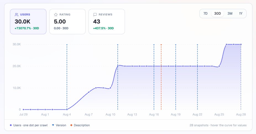
Task: Click the Users people icon
Action: 17,15
